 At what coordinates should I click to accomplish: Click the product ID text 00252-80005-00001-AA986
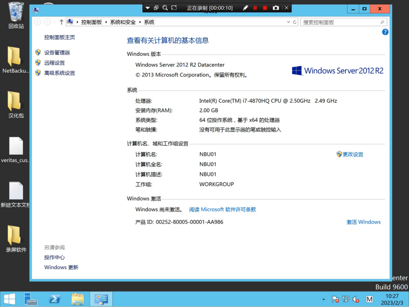click(189, 222)
